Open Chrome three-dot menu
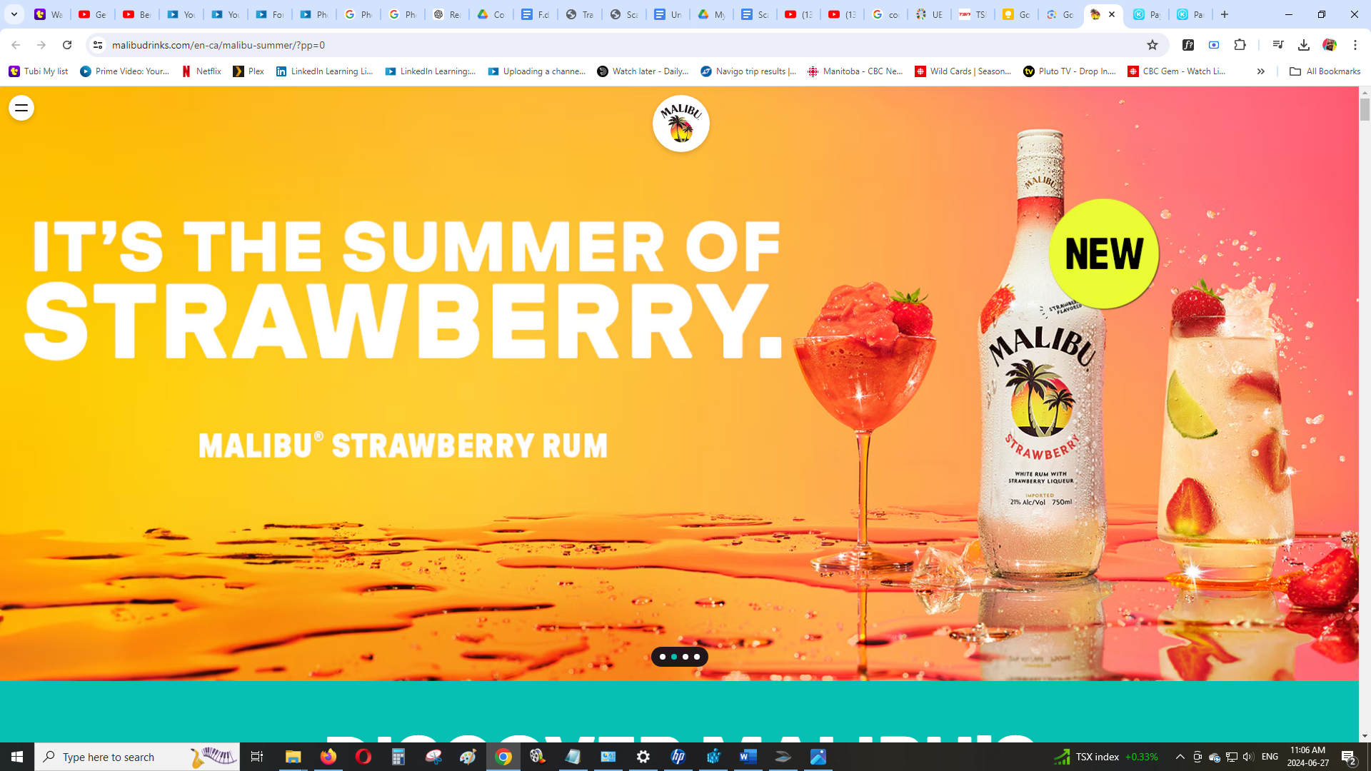The height and width of the screenshot is (771, 1371). point(1355,45)
